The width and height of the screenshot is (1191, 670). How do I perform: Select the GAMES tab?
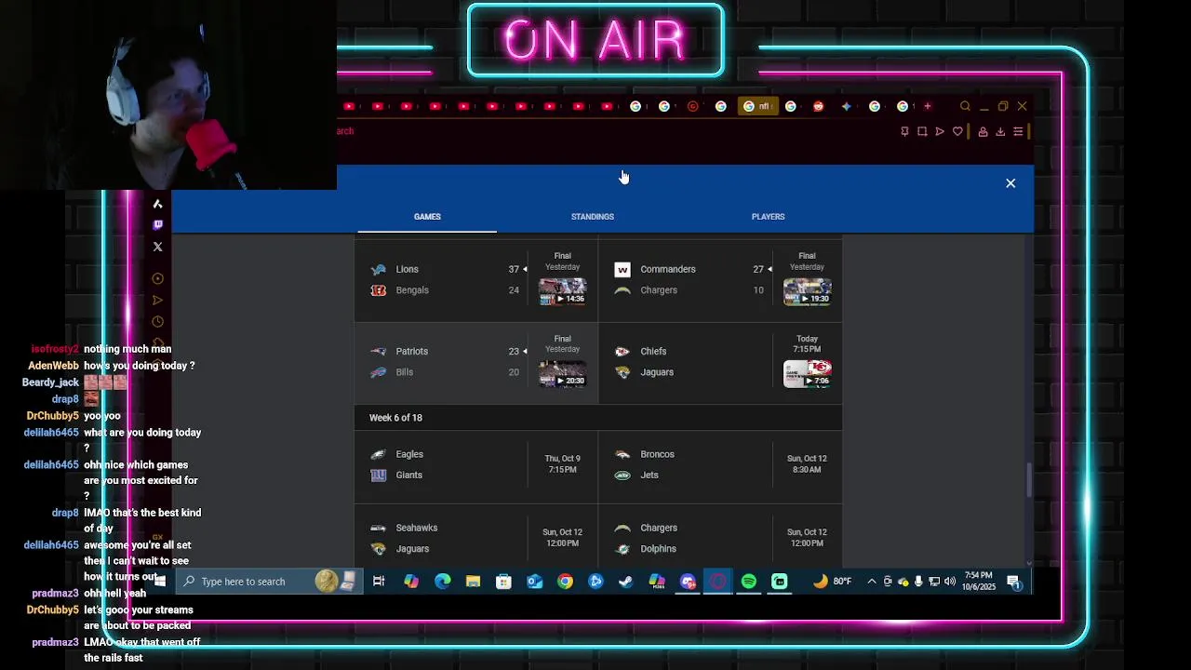(x=427, y=217)
